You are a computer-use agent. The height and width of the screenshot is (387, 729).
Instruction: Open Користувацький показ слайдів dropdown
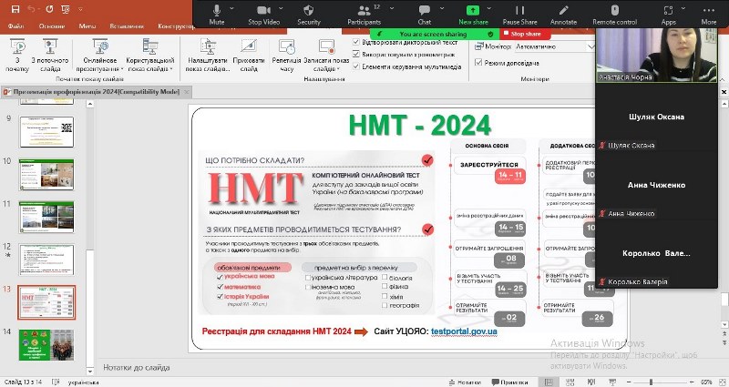pos(149,55)
